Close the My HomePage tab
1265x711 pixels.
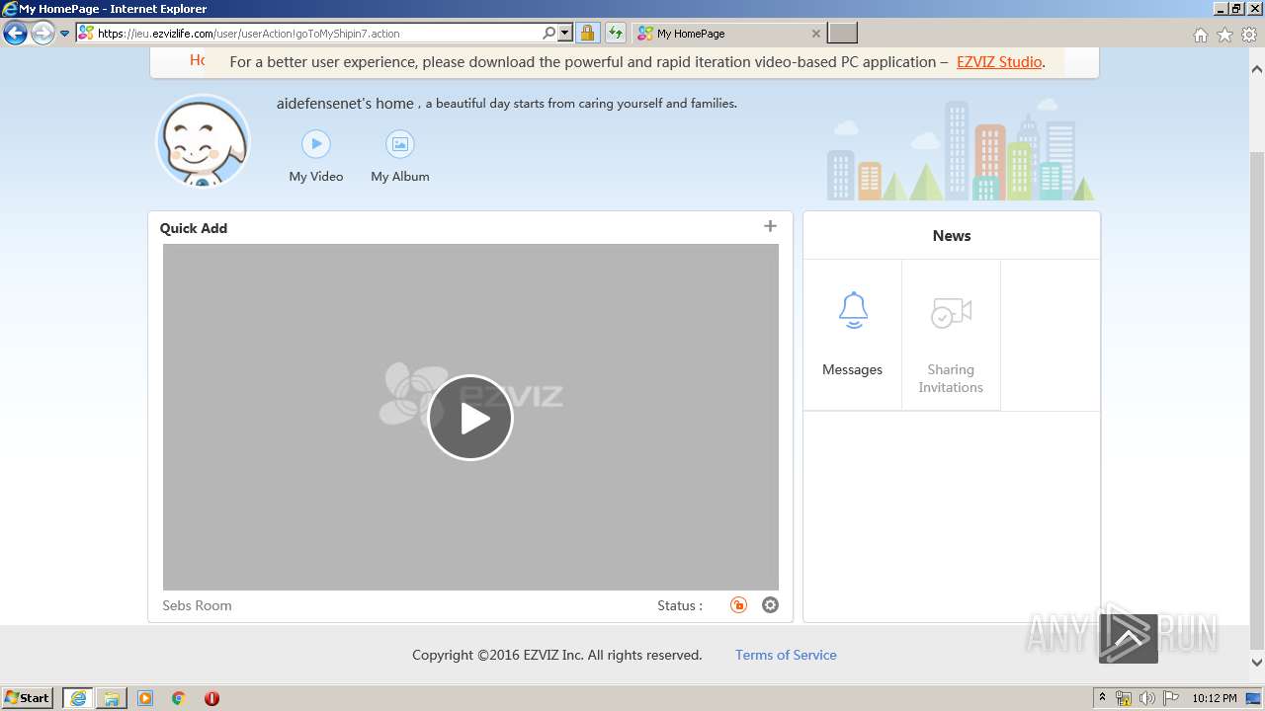pyautogui.click(x=815, y=34)
